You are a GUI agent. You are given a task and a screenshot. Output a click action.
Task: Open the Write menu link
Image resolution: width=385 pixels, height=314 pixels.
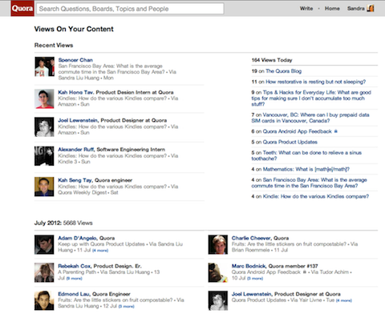(306, 9)
